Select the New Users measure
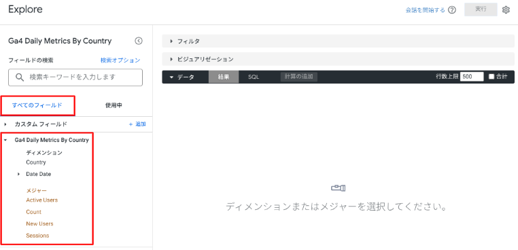 [x=39, y=224]
